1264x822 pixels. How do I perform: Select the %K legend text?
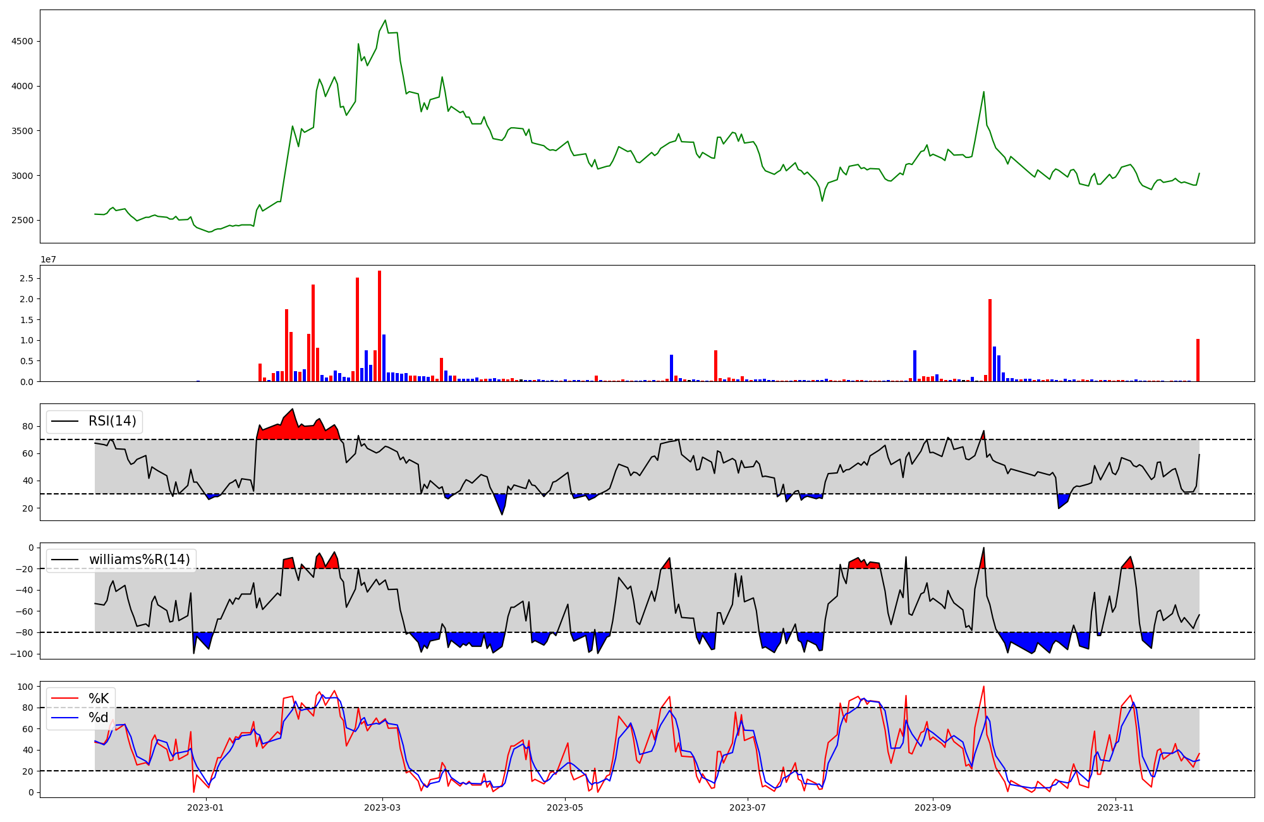(99, 699)
